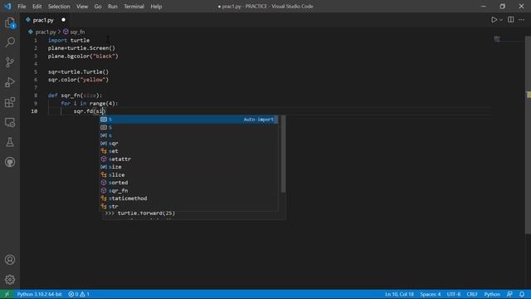Screen dimensions: 531x299
Task: Open the Help menu
Action: pyautogui.click(x=156, y=7)
